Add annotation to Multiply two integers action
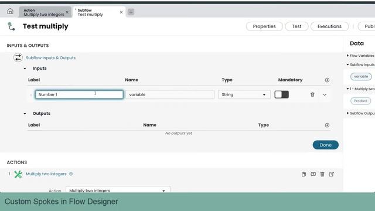 tap(313, 174)
